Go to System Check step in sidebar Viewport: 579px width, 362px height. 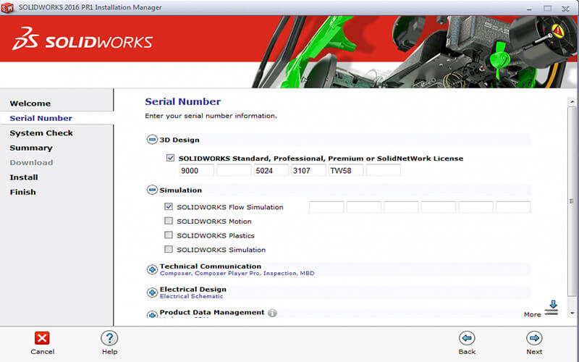pyautogui.click(x=41, y=133)
